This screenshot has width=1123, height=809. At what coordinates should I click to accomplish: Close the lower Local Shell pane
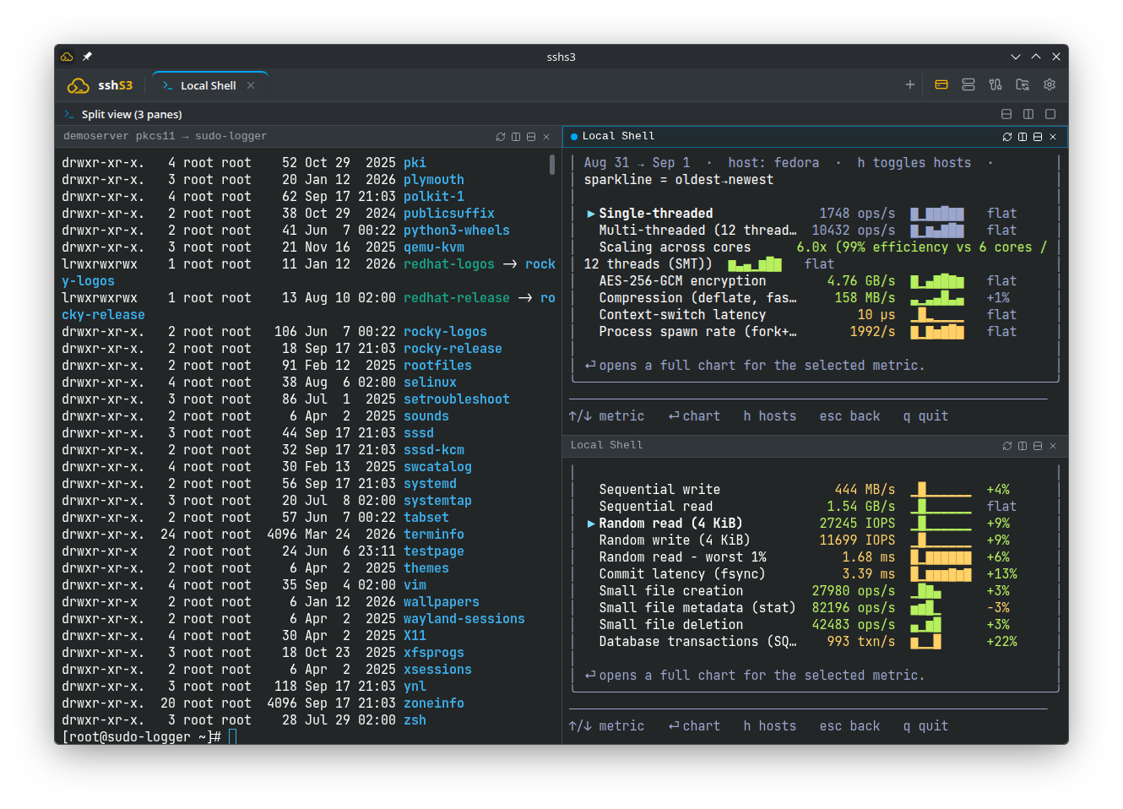[1053, 446]
